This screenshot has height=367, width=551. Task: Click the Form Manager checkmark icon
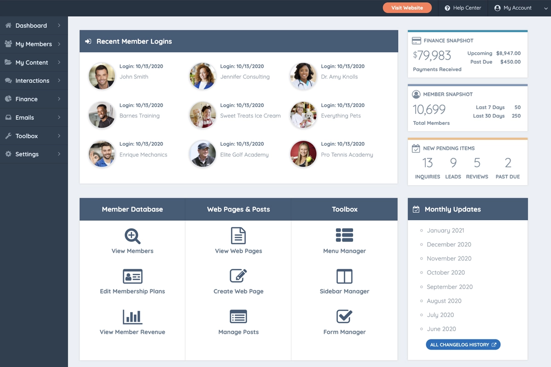point(344,317)
